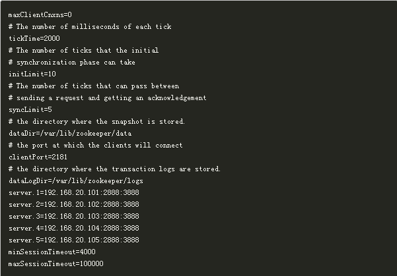Click the server.4=192.168.20.104 entry
Viewport: 397px width, 276px height.
pyautogui.click(x=74, y=228)
